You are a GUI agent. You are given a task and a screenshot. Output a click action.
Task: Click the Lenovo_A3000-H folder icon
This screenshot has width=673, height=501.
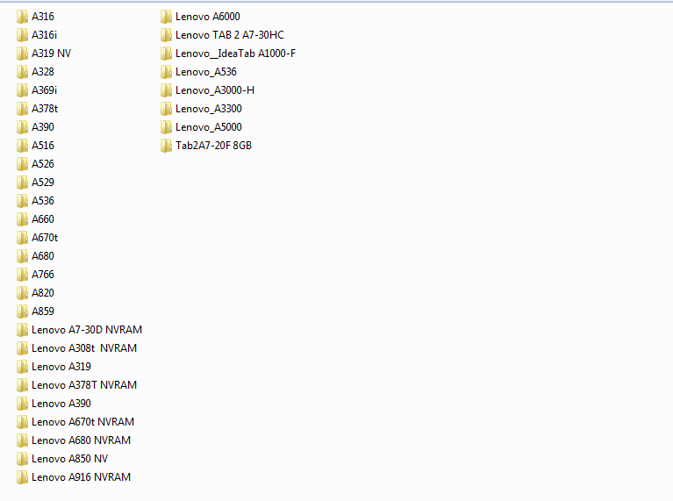(x=166, y=90)
